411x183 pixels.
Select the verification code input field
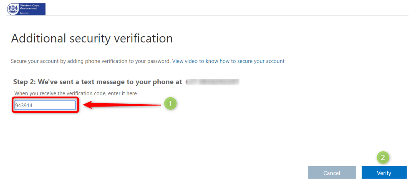(x=45, y=105)
